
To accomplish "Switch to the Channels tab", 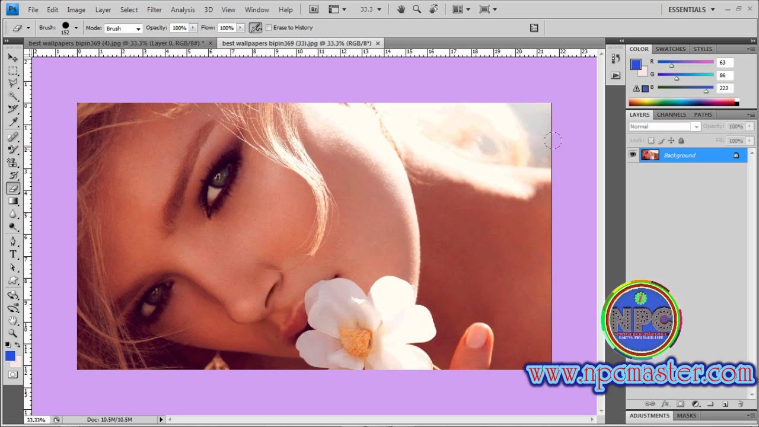I will coord(671,114).
